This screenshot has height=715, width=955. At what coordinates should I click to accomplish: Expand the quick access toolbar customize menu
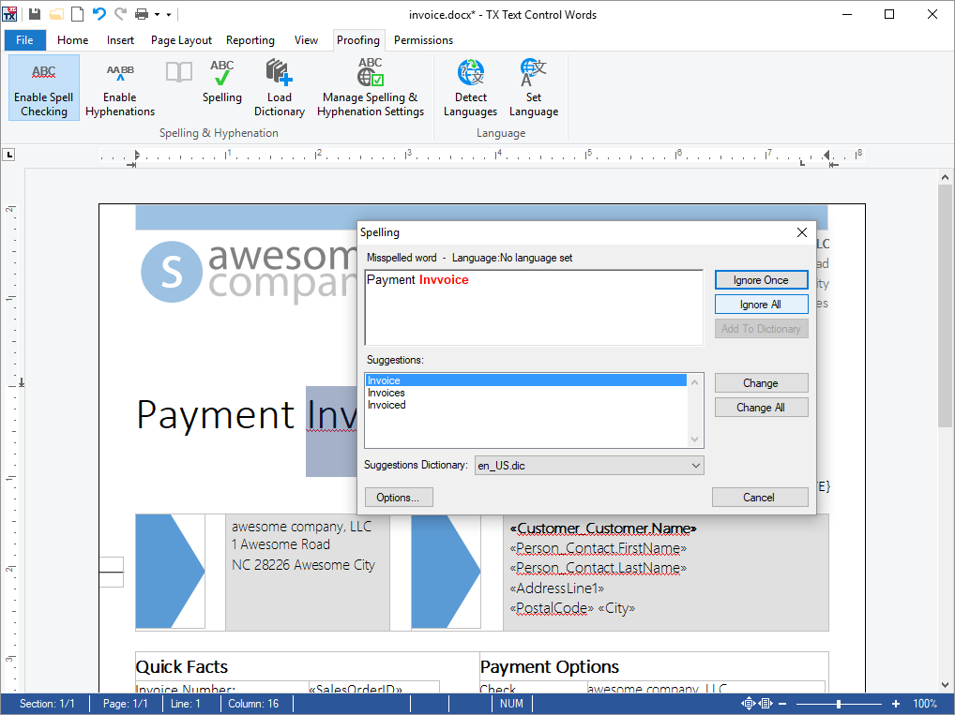pos(170,14)
